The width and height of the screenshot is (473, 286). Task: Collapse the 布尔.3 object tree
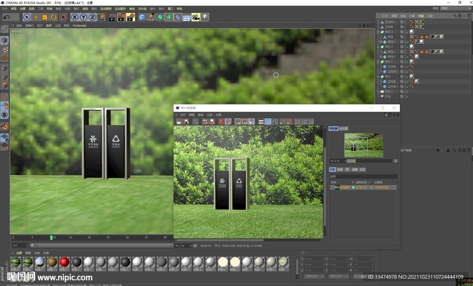[378, 32]
